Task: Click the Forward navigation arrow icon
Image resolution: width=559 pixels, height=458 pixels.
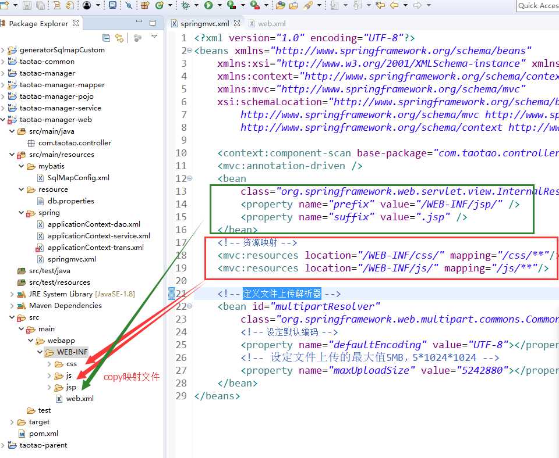Action: (x=417, y=5)
